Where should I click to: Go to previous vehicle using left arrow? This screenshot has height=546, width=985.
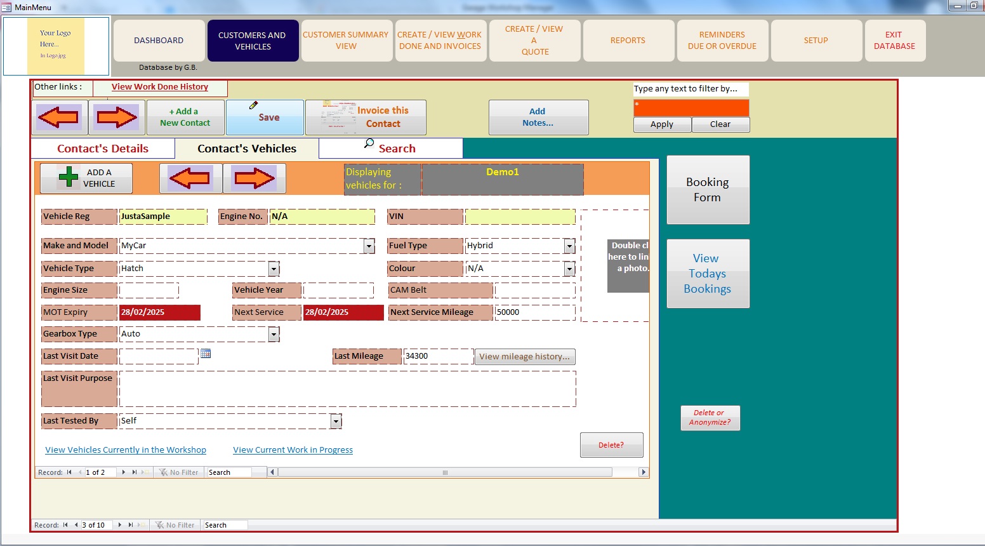[190, 178]
